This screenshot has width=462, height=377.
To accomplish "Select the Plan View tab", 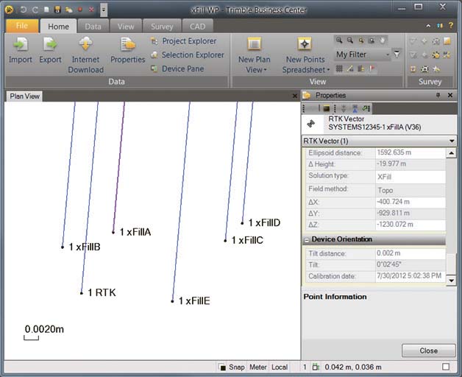I will pyautogui.click(x=24, y=96).
